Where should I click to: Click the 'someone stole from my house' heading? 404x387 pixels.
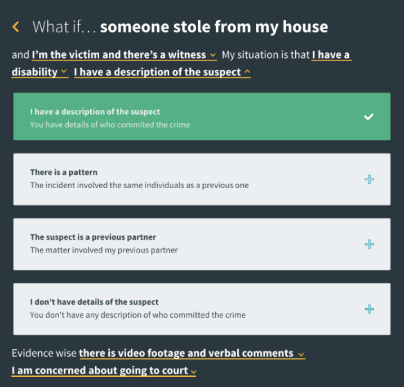click(x=214, y=26)
